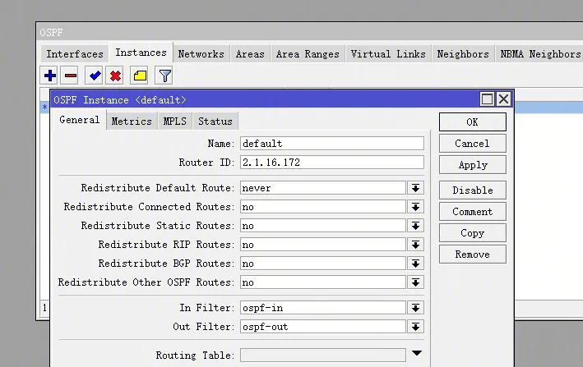Click the Disable button
The width and height of the screenshot is (583, 367).
(472, 190)
